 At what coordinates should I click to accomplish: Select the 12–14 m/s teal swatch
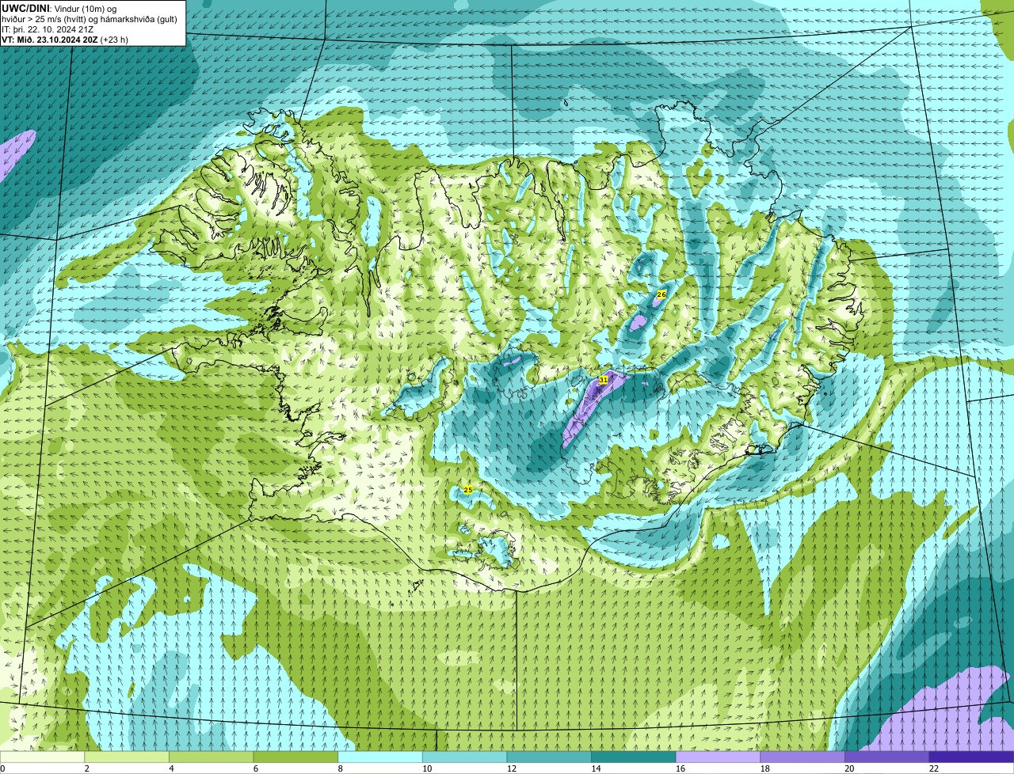(549, 757)
